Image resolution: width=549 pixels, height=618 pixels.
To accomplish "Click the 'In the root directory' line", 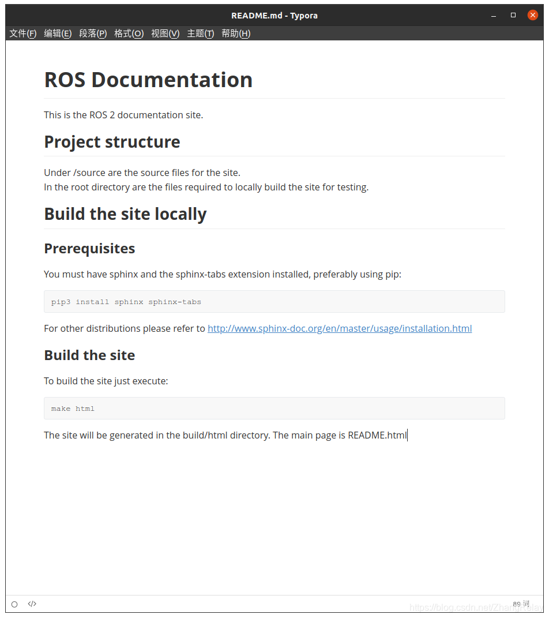I will [206, 187].
